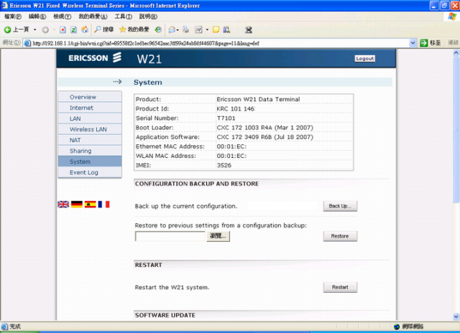Open the Overview page in the sidebar

90,97
